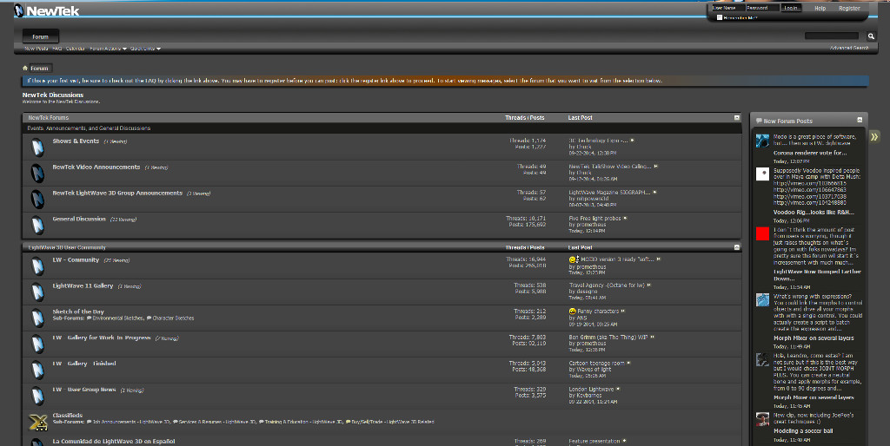The height and width of the screenshot is (446, 890).
Task: Click the User Name field
Action: (727, 8)
